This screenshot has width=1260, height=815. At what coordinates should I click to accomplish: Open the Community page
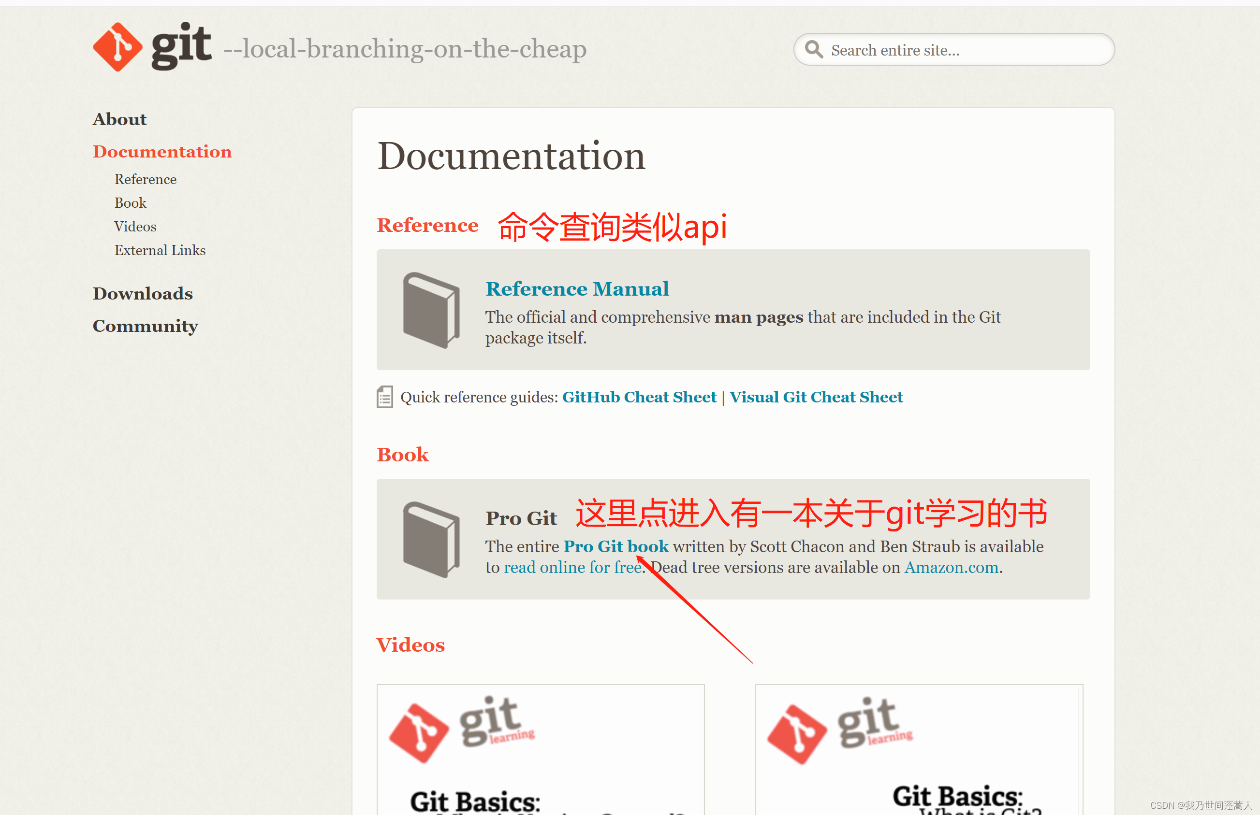[146, 326]
